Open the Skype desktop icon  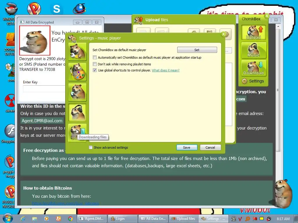(x=56, y=9)
